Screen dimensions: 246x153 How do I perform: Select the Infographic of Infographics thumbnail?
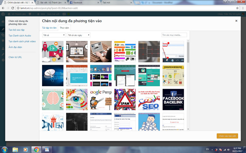pos(173,76)
